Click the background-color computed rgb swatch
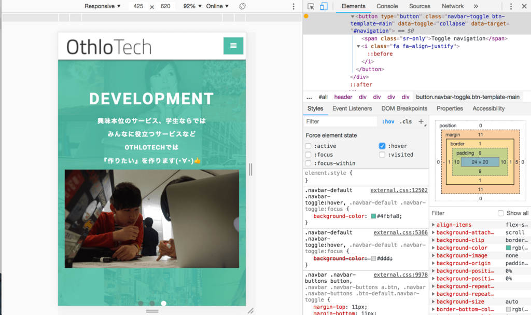531x315 pixels. click(508, 248)
